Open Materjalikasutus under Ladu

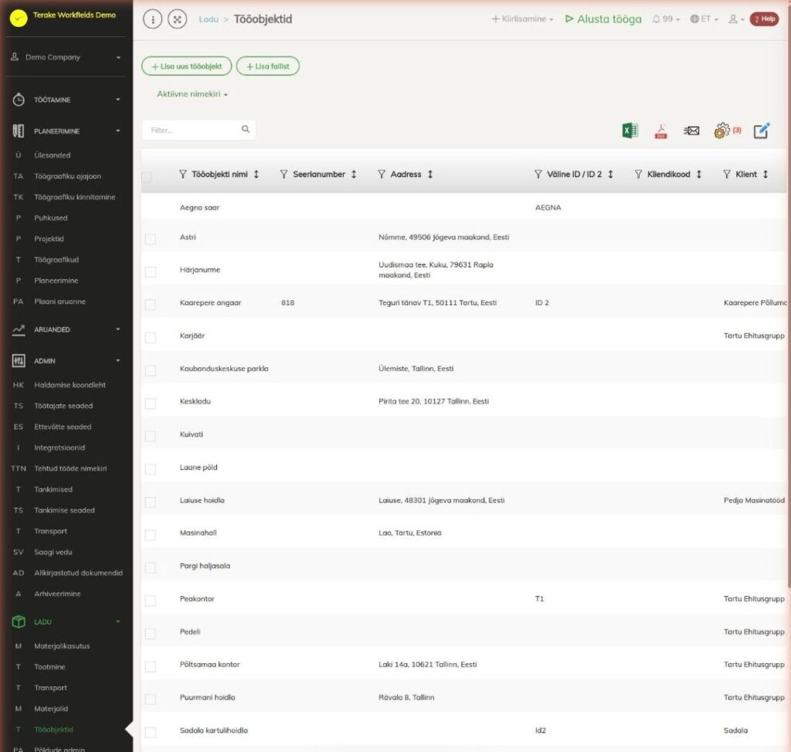pos(62,646)
